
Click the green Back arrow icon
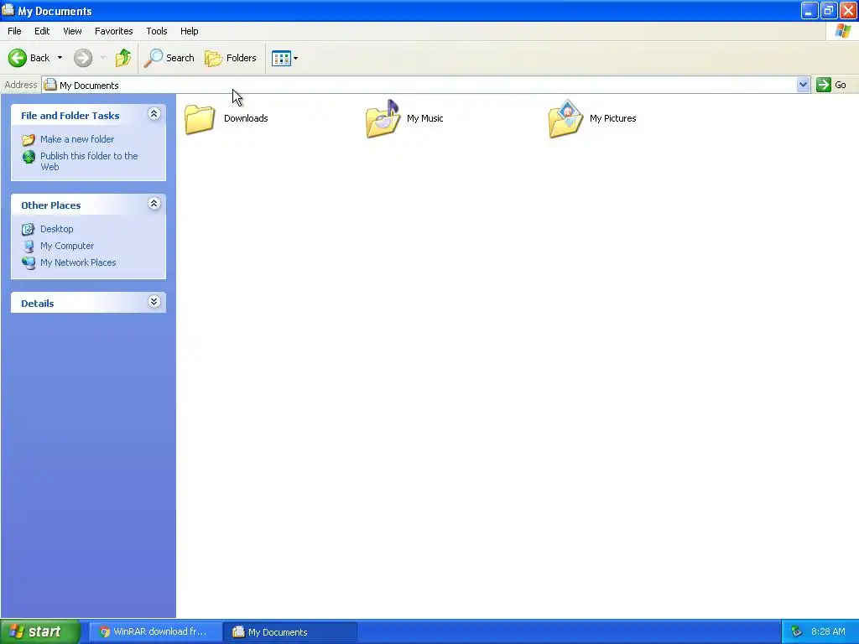click(17, 58)
